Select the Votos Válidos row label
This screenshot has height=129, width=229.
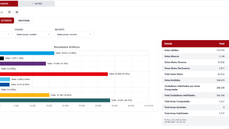[x=171, y=50]
